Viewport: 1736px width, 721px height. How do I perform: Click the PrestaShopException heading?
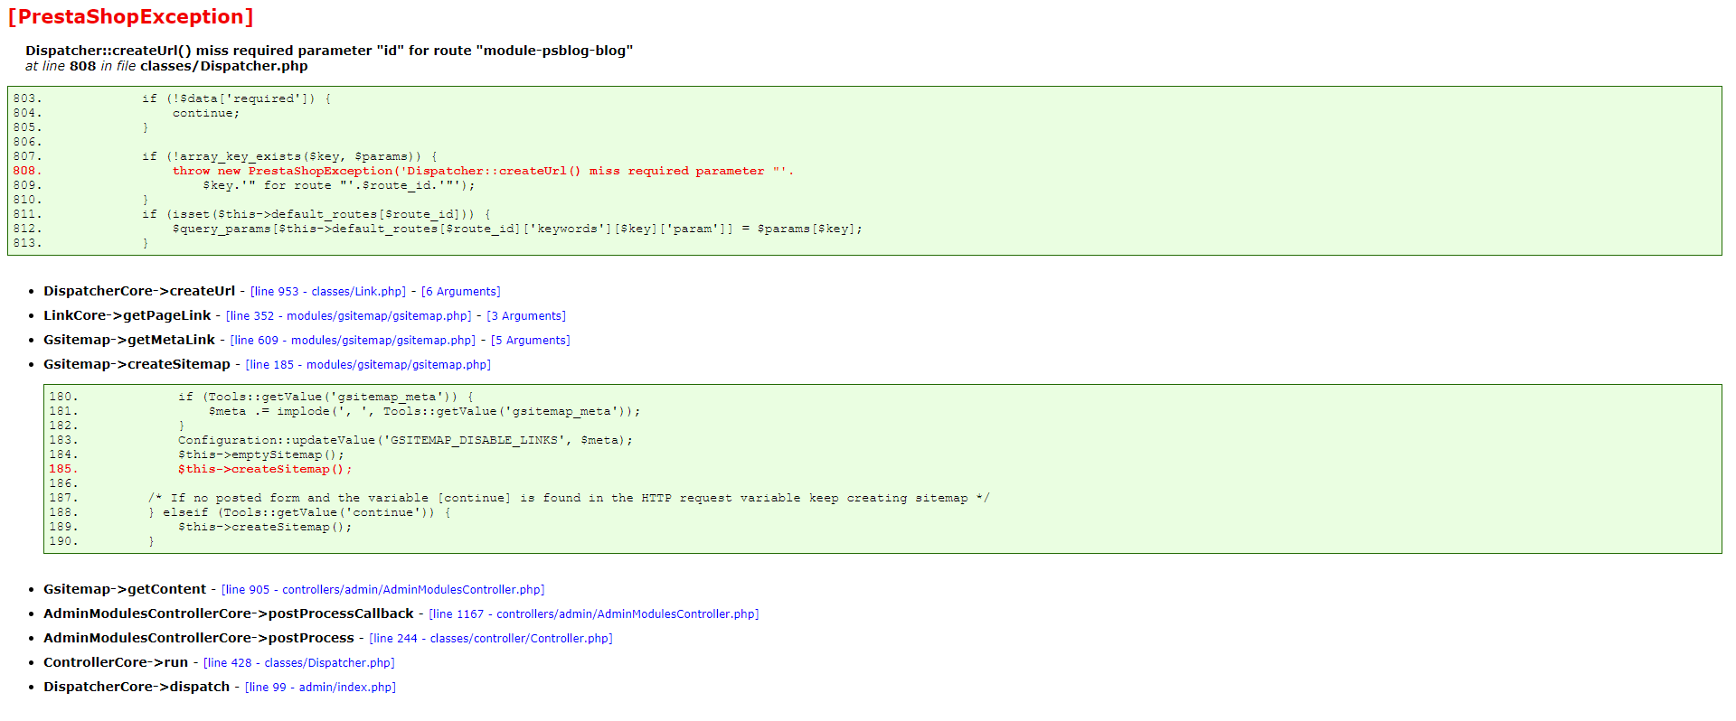pos(131,17)
